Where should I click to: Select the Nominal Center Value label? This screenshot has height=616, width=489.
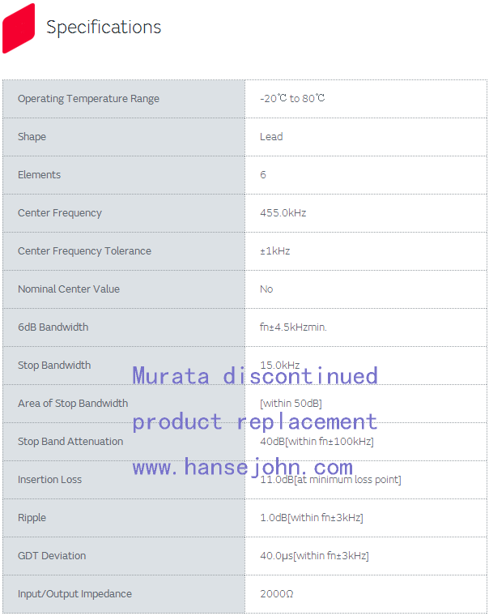tap(69, 289)
